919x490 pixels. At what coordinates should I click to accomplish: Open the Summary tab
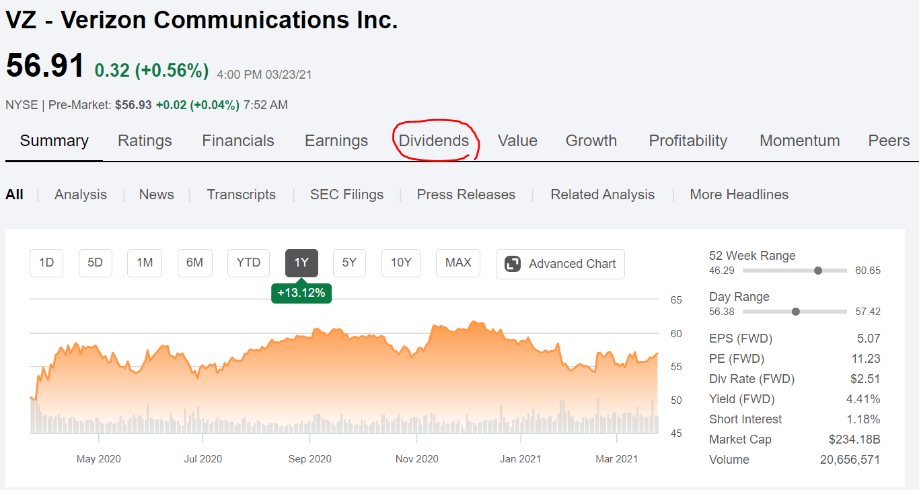(54, 141)
